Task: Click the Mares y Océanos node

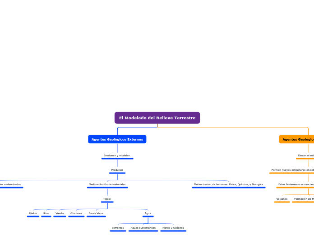Action: pyautogui.click(x=173, y=228)
